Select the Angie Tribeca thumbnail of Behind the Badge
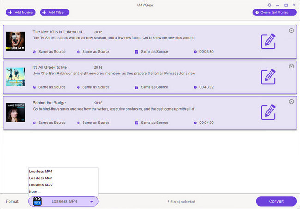Image resolution: width=300 pixels, height=209 pixels. (x=16, y=112)
